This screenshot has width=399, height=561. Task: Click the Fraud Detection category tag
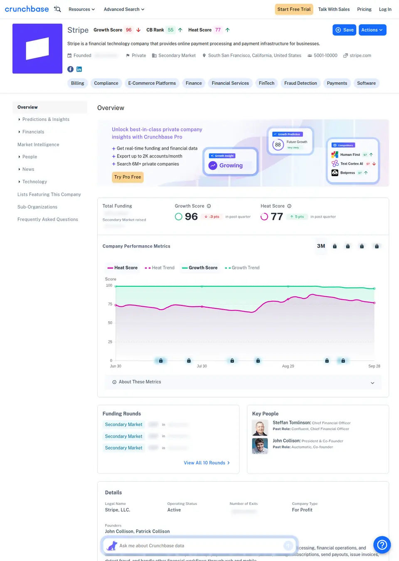[300, 84]
